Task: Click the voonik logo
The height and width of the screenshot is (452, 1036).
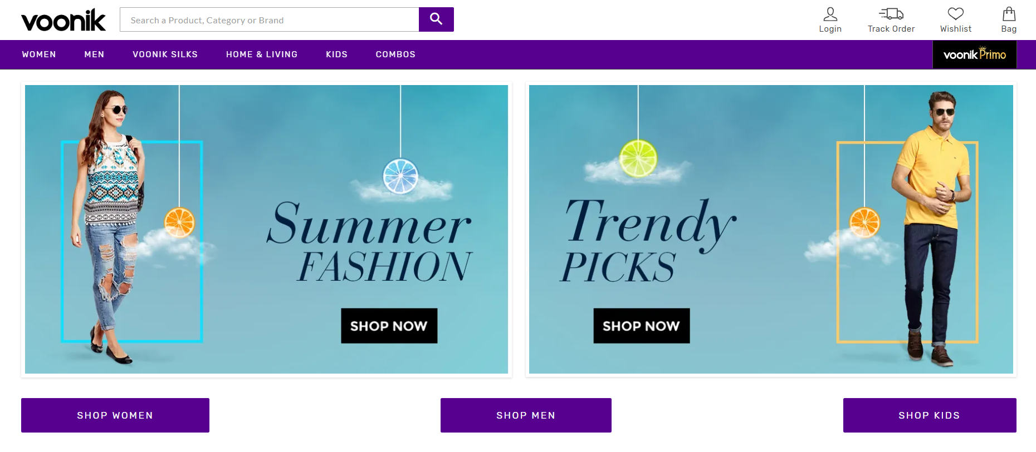Action: 63,19
